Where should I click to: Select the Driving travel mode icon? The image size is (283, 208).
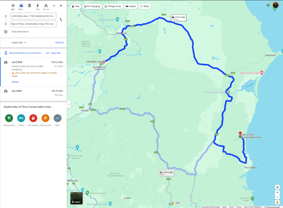[21, 6]
